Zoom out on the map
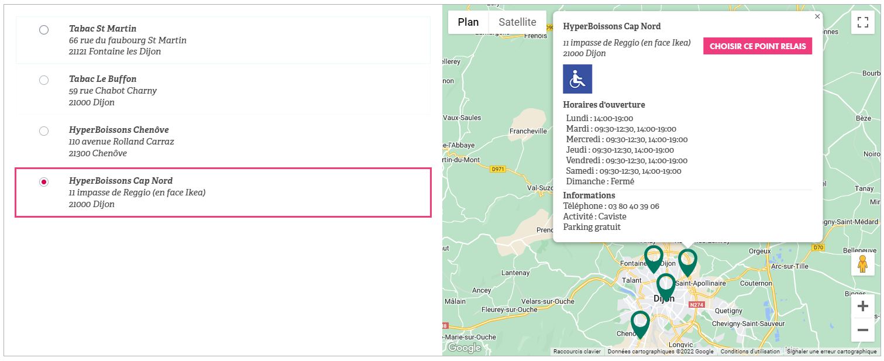This screenshot has height=361, width=884. click(x=862, y=330)
